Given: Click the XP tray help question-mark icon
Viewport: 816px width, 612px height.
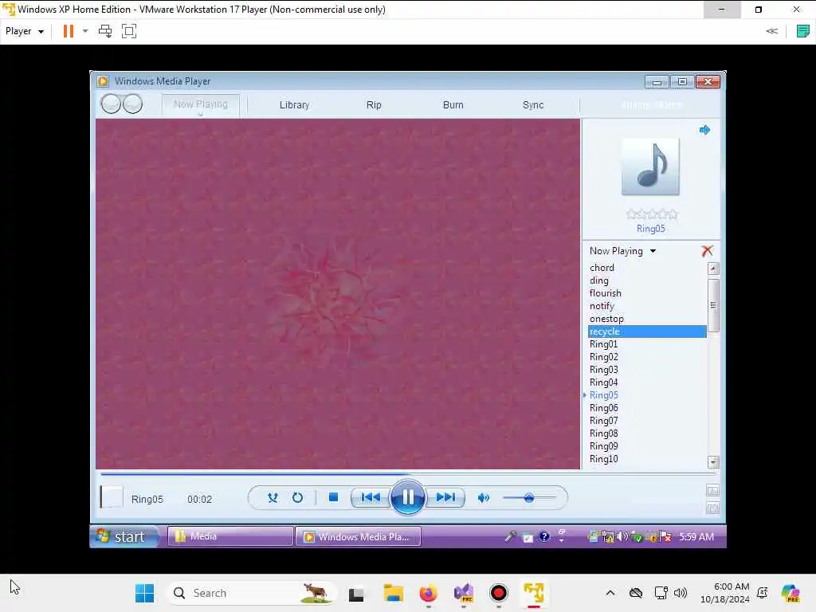Looking at the screenshot, I should (543, 536).
